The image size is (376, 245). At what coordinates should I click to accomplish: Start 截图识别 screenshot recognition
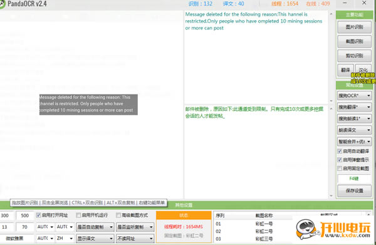click(355, 41)
